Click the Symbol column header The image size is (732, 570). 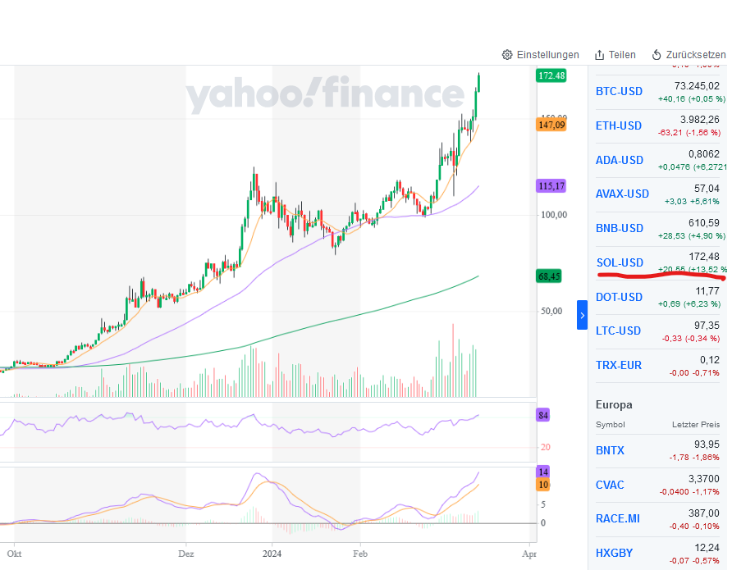click(611, 425)
